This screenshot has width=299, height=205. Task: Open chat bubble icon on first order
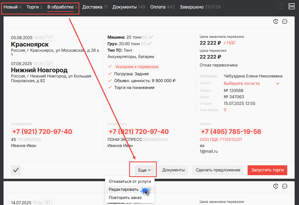(x=285, y=21)
